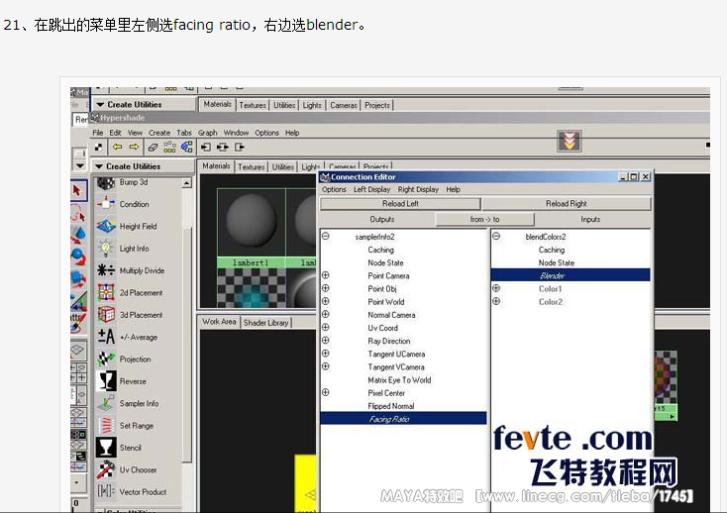The image size is (727, 513).
Task: Click the Multiply Divide node icon
Action: tap(106, 270)
